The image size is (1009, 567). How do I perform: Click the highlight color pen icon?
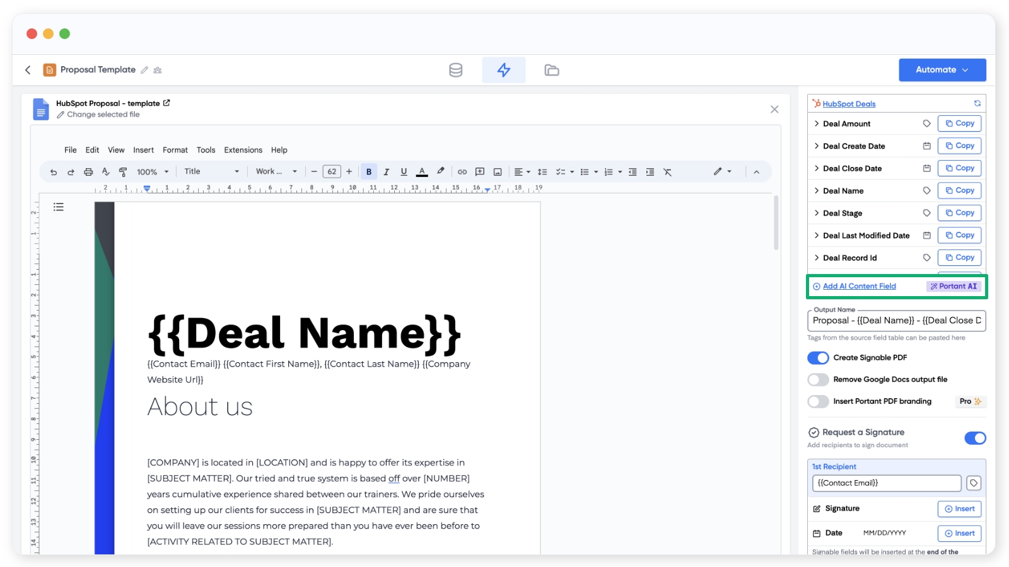coord(440,171)
